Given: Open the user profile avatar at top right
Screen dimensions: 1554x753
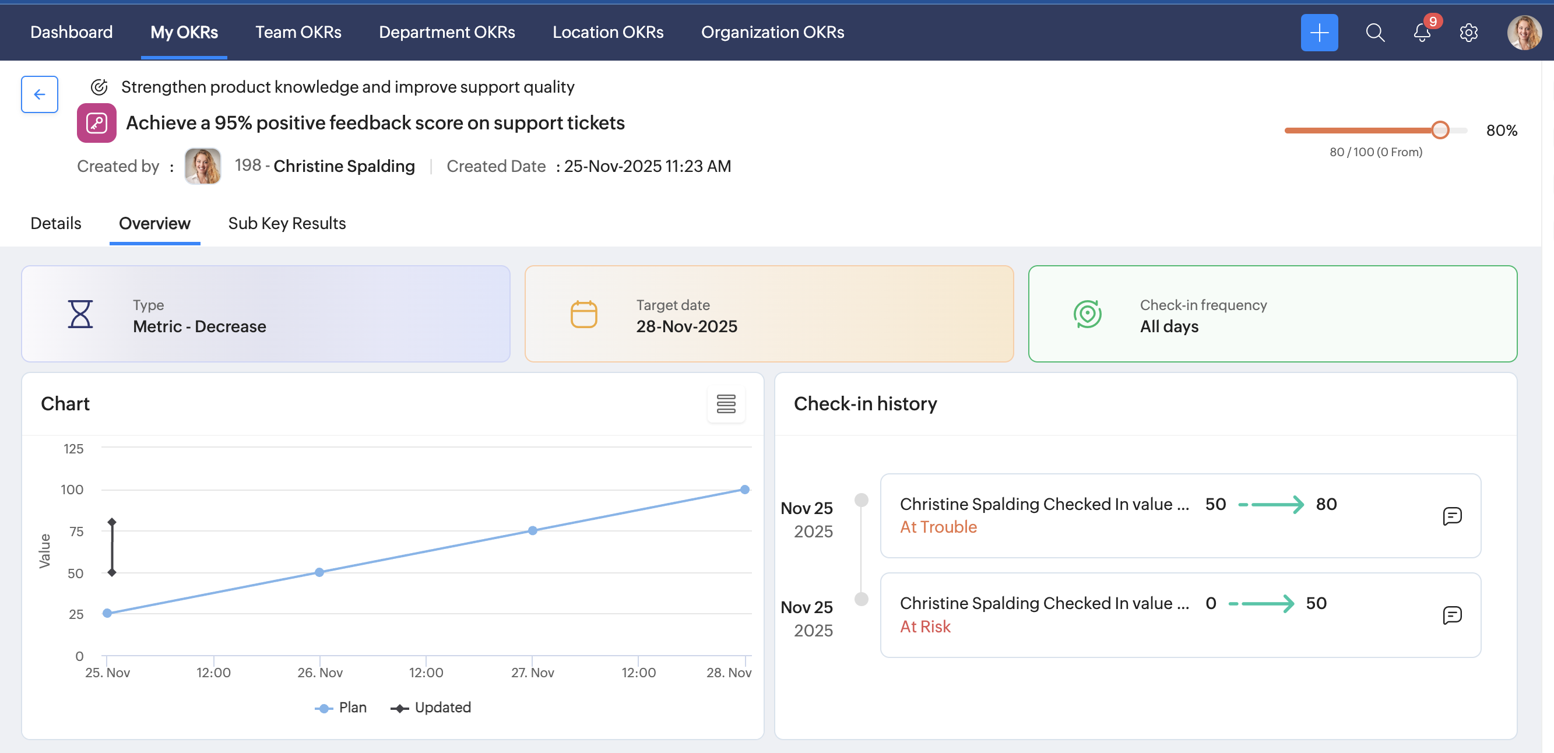Looking at the screenshot, I should (x=1524, y=33).
